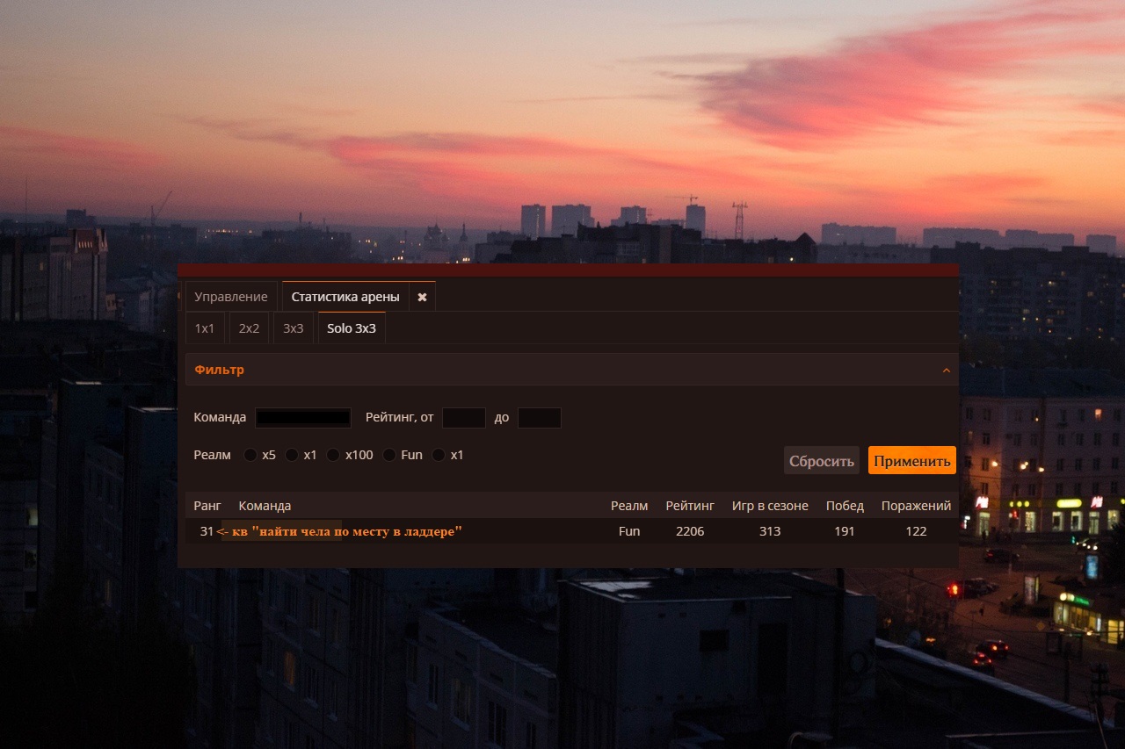Click the orange Применить button
This screenshot has height=749, width=1125.
[x=911, y=461]
